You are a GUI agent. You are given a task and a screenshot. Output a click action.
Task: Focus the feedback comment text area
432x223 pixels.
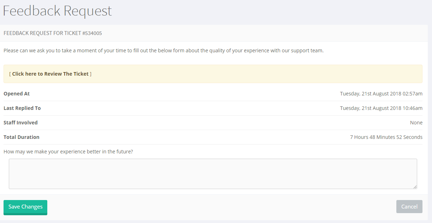click(x=212, y=174)
